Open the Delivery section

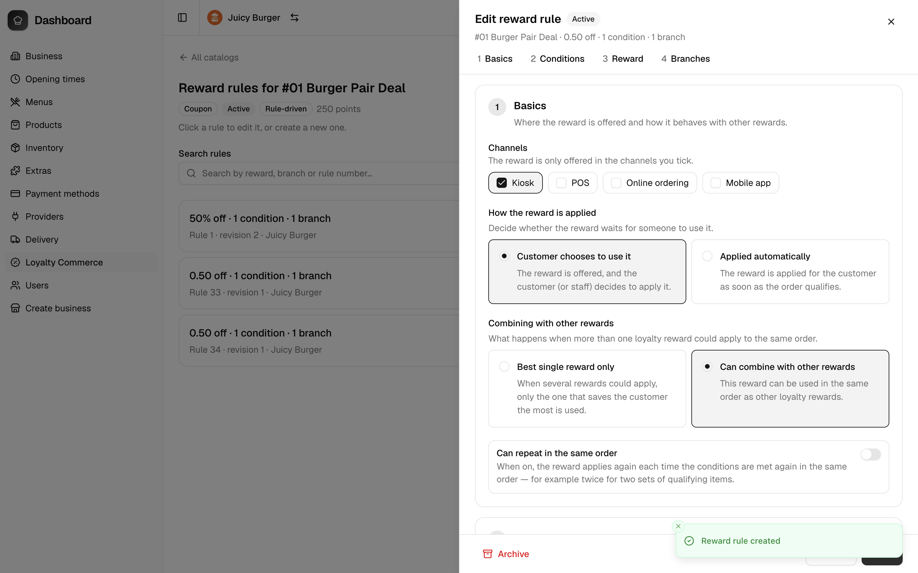pos(81,239)
